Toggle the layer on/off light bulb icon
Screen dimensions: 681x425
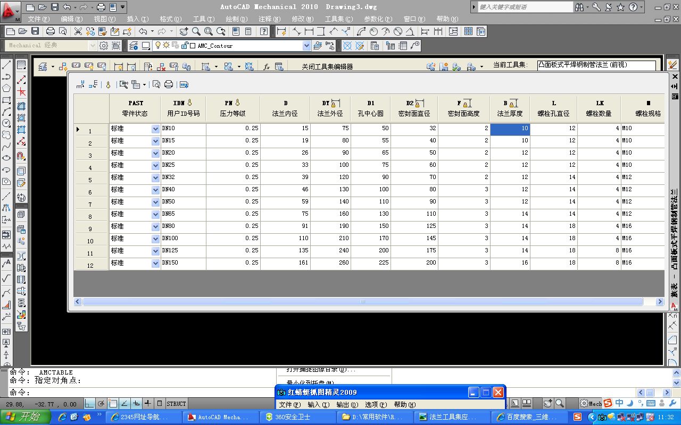coord(157,46)
